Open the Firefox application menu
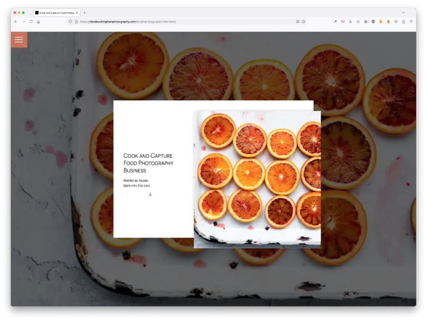 coord(411,22)
